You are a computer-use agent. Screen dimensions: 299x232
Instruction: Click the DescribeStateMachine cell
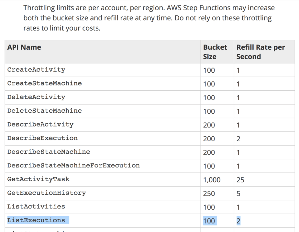pos(49,152)
